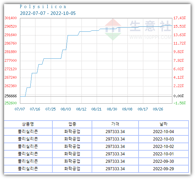Click the 2022-07-07 - 2022-10-05 date range
Screen dimensions: 195x179
tap(48, 13)
